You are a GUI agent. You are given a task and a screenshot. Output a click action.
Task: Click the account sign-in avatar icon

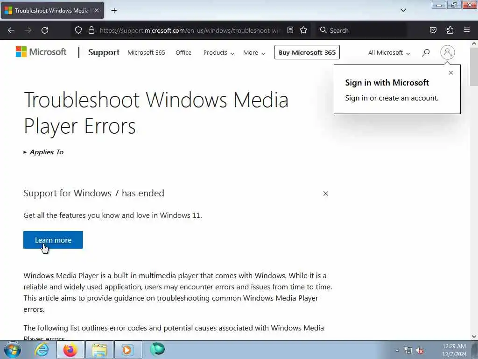[448, 52]
